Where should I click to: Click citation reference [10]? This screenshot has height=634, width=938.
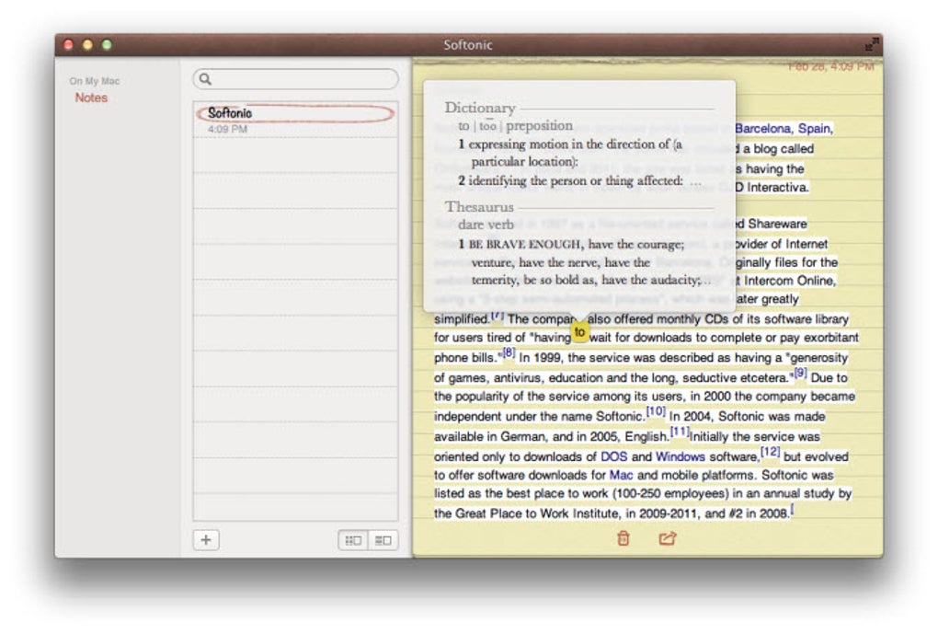[x=656, y=411]
